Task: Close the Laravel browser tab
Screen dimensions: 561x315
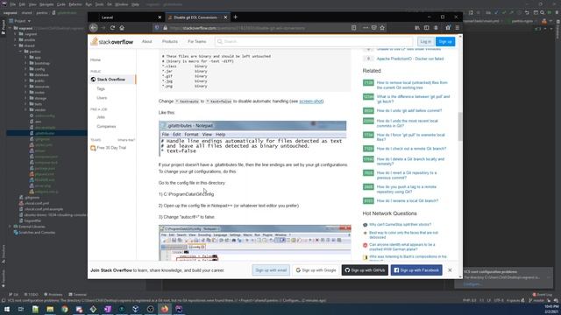Action: pyautogui.click(x=160, y=17)
